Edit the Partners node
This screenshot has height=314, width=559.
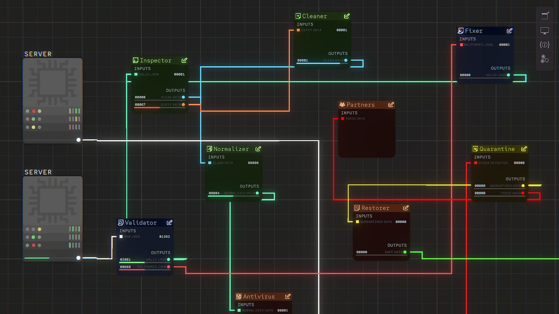[391, 105]
